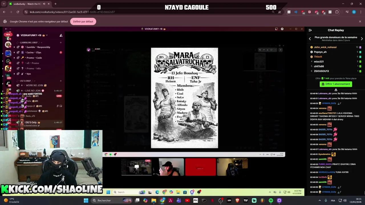The width and height of the screenshot is (365, 205).
Task: Open the red fast-forward extension icon
Action: 309,12
